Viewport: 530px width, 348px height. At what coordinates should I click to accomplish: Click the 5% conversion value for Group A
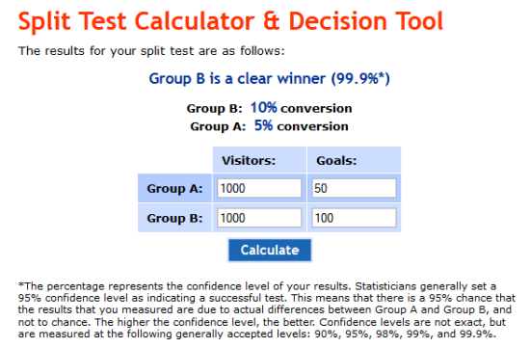(x=263, y=125)
